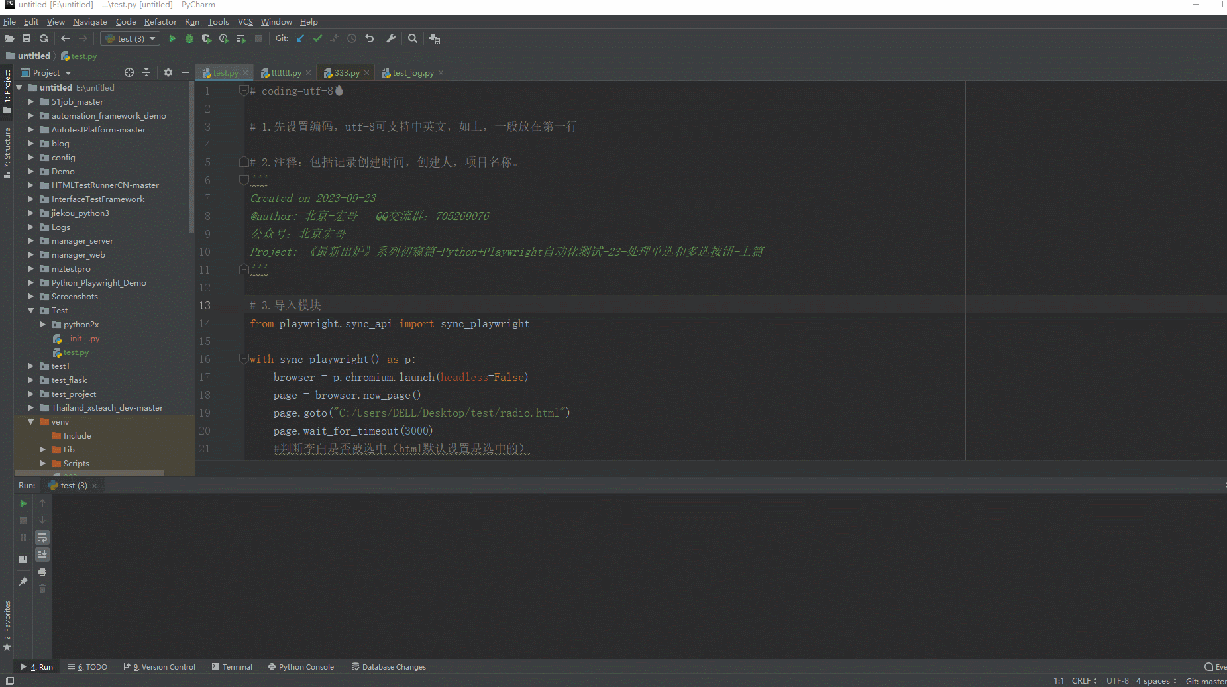Expand the Python_Playwright_Demo folder
The image size is (1227, 687).
point(30,282)
